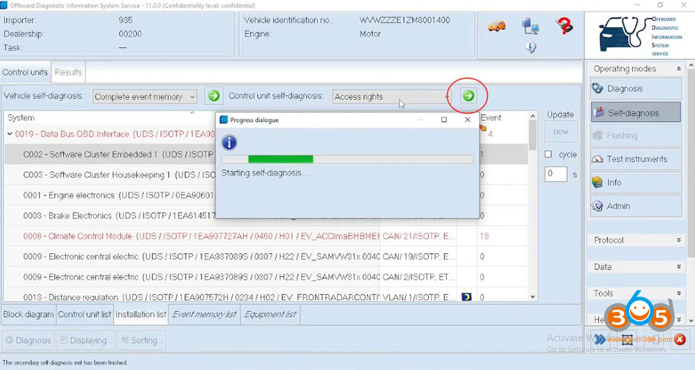Viewport: 695px width, 370px height.
Task: Click the car icon in top toolbar
Action: click(x=496, y=26)
